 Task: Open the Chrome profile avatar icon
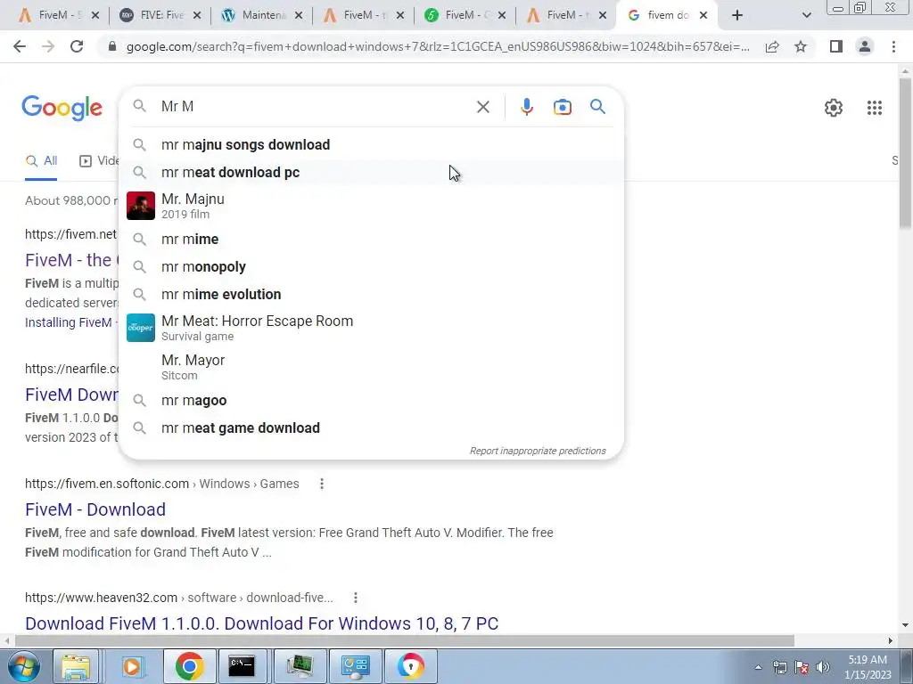pyautogui.click(x=865, y=46)
